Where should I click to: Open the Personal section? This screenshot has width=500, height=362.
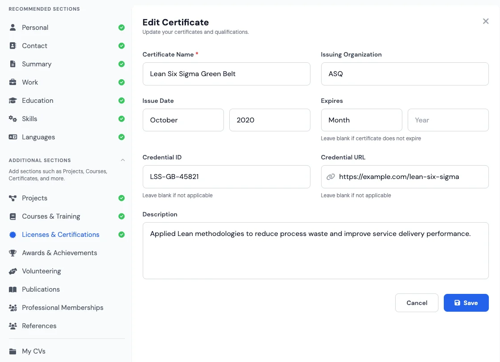66,27
